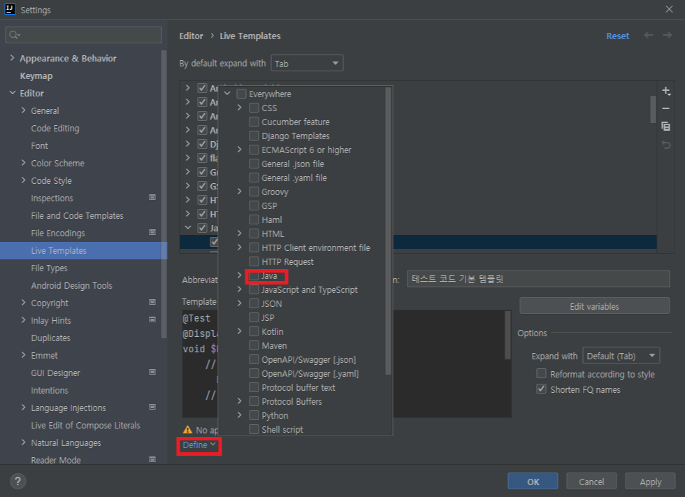The image size is (685, 497).
Task: Select Android Design Tools in sidebar
Action: (71, 286)
